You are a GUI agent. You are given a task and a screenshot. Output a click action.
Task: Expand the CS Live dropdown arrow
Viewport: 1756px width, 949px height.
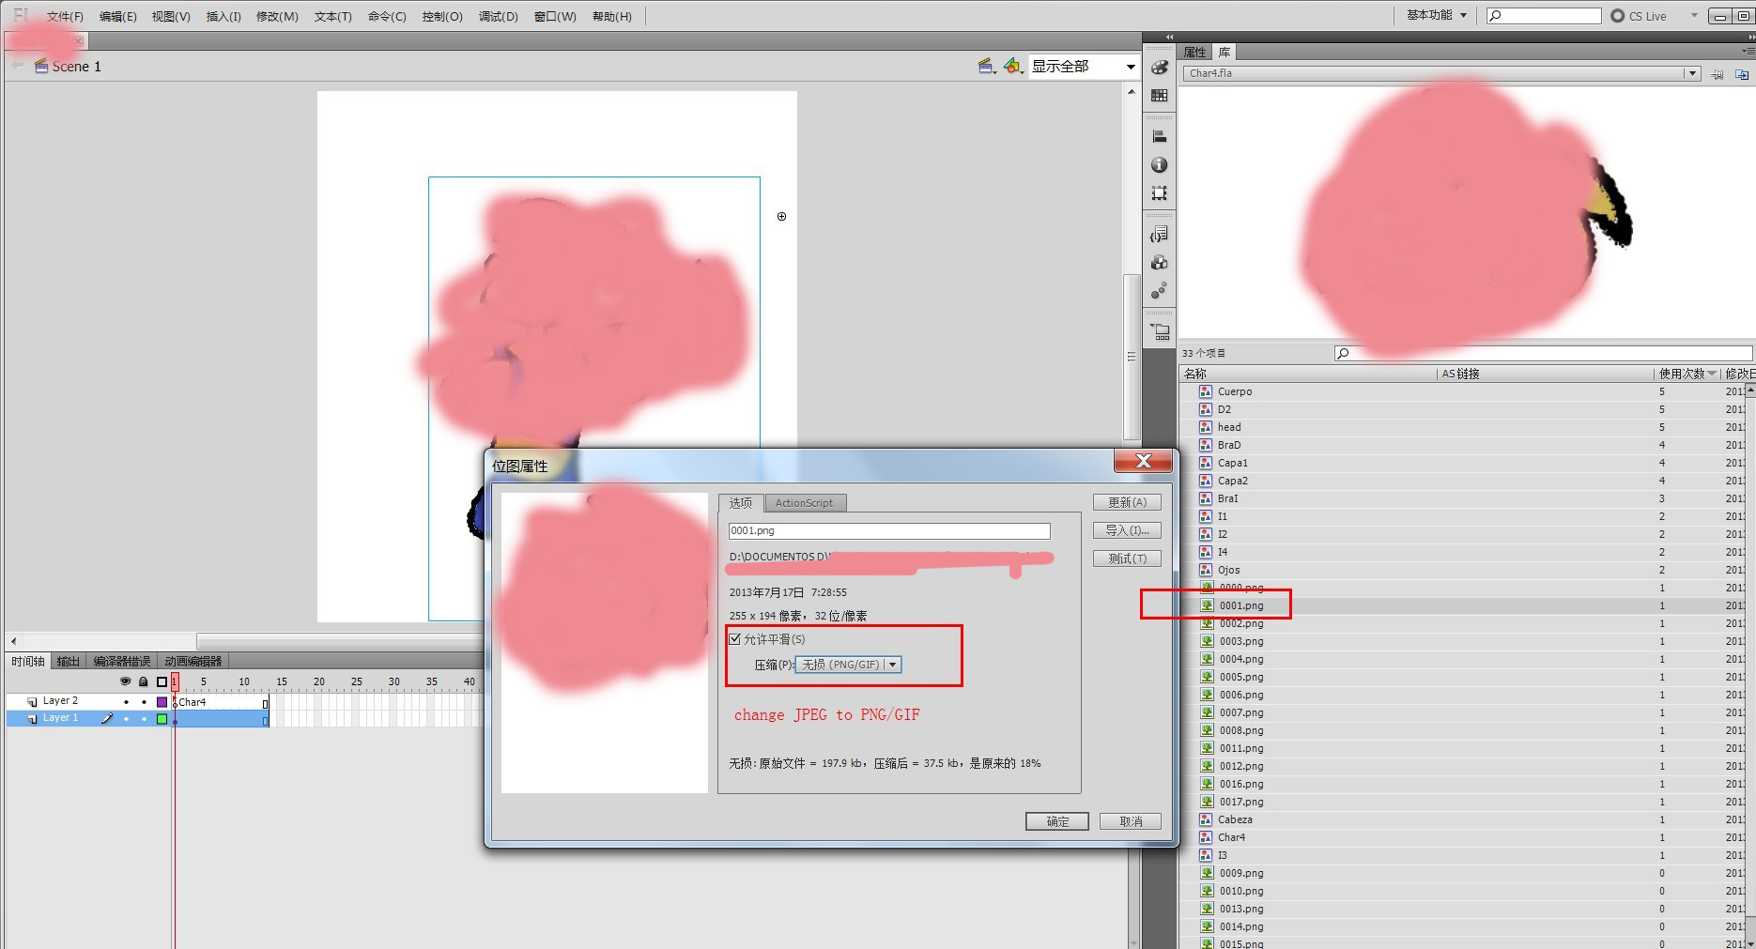pyautogui.click(x=1694, y=16)
